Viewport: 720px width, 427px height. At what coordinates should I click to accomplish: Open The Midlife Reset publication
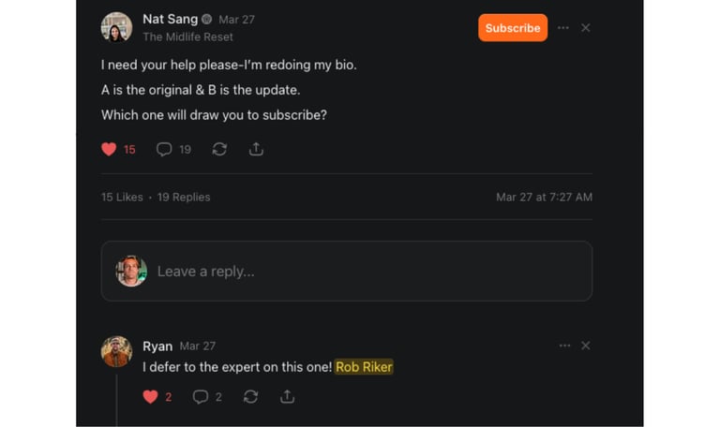(x=187, y=37)
